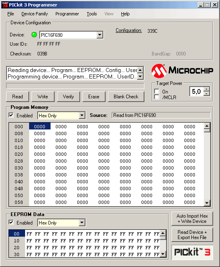Decrease target voltage with down arrow

pyautogui.click(x=207, y=94)
